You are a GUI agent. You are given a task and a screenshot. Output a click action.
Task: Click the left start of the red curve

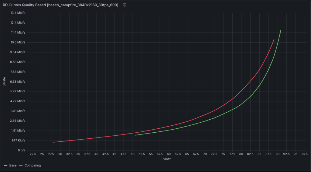pos(53,142)
